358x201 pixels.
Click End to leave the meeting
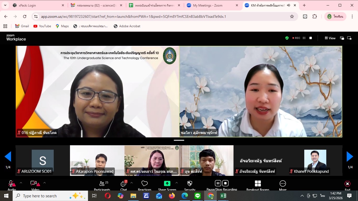click(x=347, y=184)
